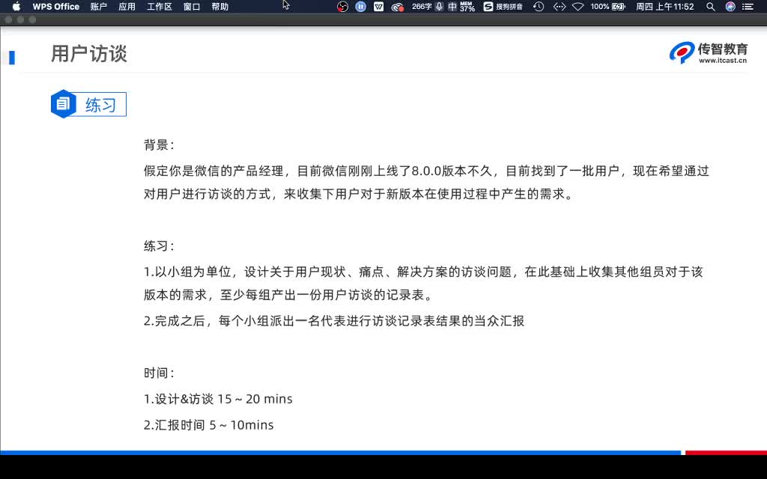Click the date and time 周四 上午11:52
The width and height of the screenshot is (767, 479).
coord(665,6)
